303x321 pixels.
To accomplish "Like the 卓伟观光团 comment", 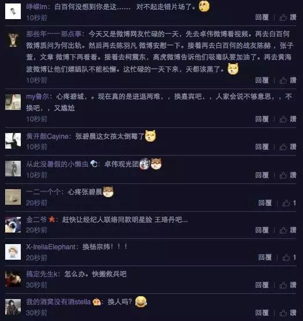I will pos(288,175).
